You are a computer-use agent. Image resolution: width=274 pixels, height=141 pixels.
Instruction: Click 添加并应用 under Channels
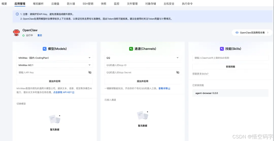(x=143, y=81)
